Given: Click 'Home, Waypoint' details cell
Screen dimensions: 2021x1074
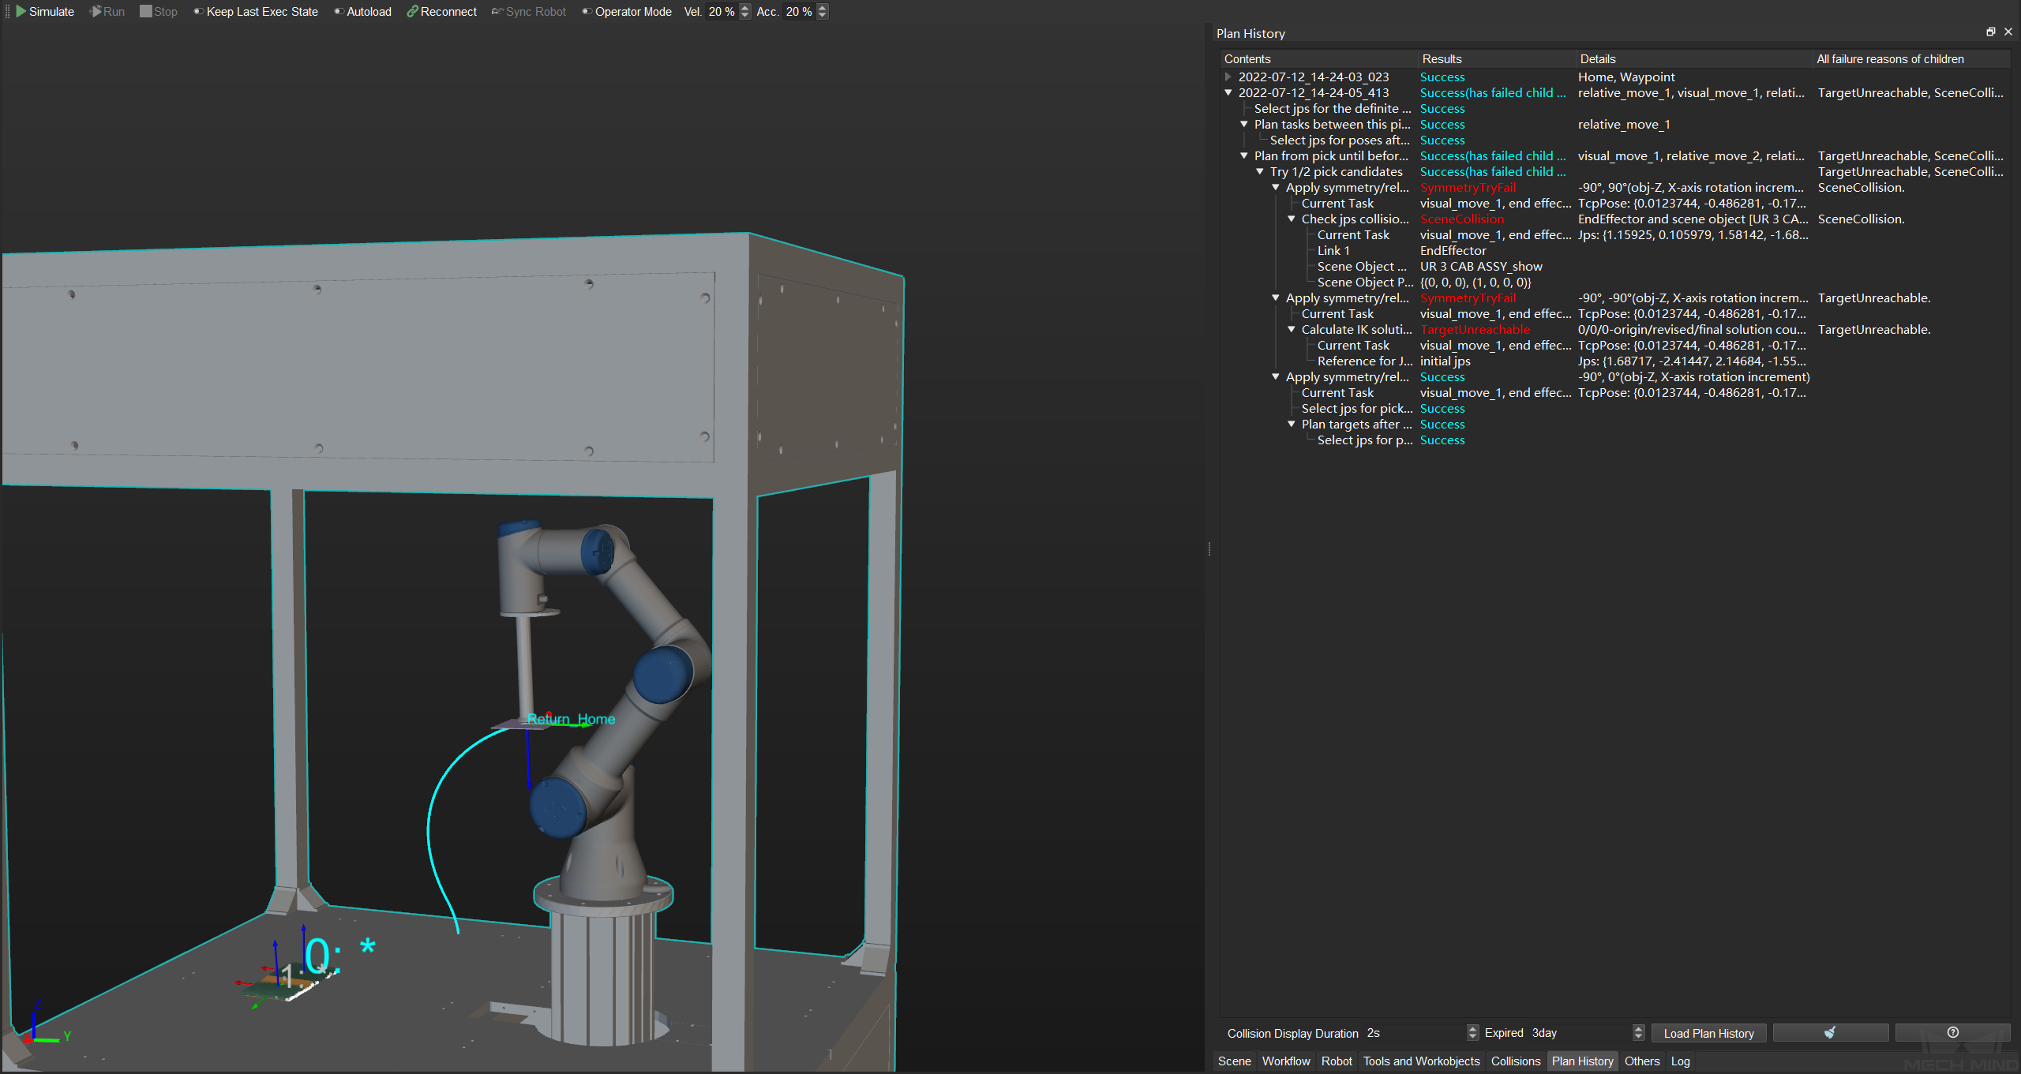Looking at the screenshot, I should tap(1626, 77).
